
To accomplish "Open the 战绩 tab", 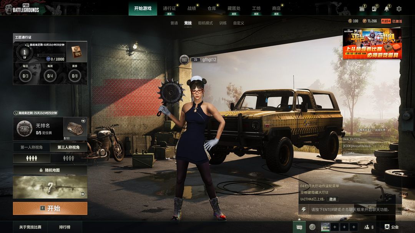I will (192, 8).
